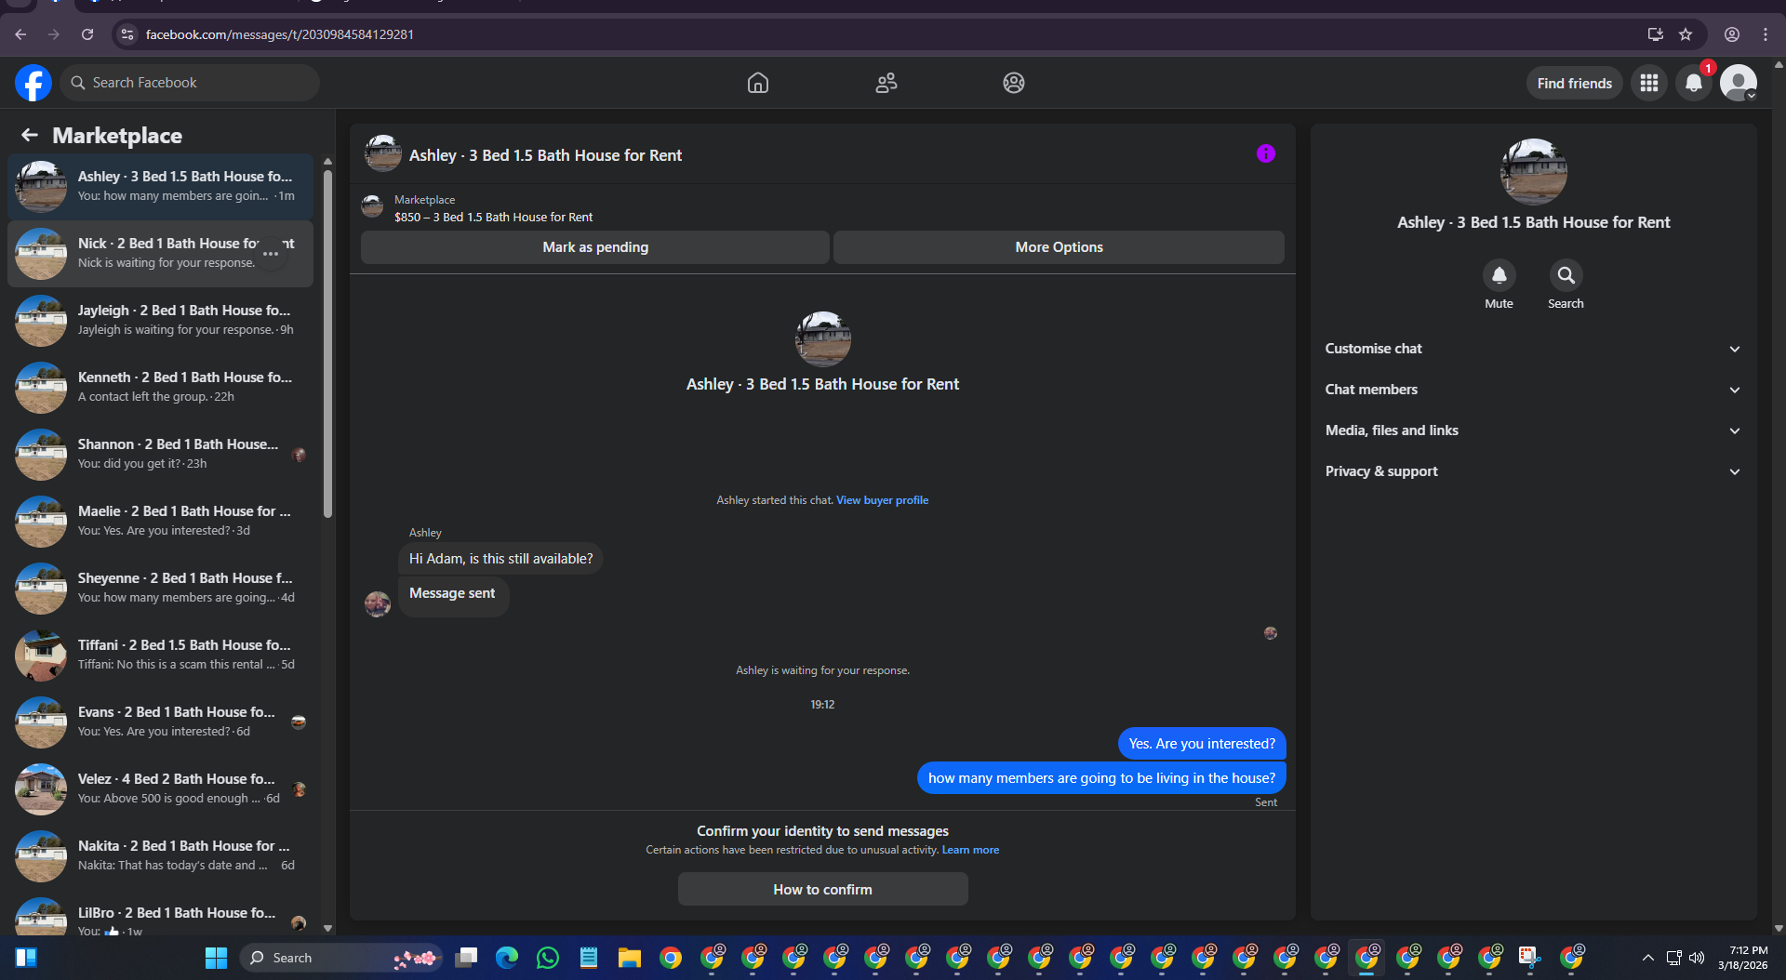Open the Maelie 2 Bed 1 Bath conversation
1786x980 pixels.
click(x=160, y=521)
